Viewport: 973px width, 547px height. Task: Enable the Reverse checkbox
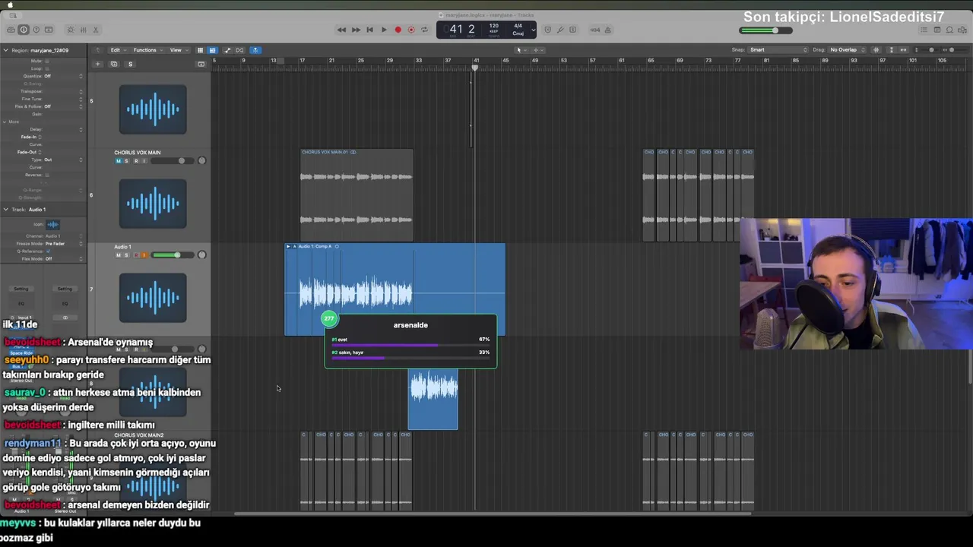tap(47, 175)
